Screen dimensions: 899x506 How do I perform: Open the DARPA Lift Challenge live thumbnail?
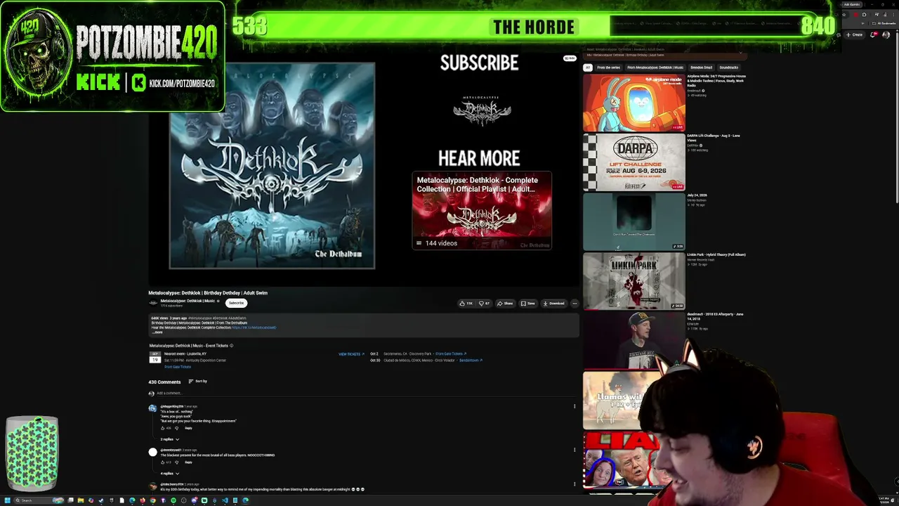tap(634, 162)
